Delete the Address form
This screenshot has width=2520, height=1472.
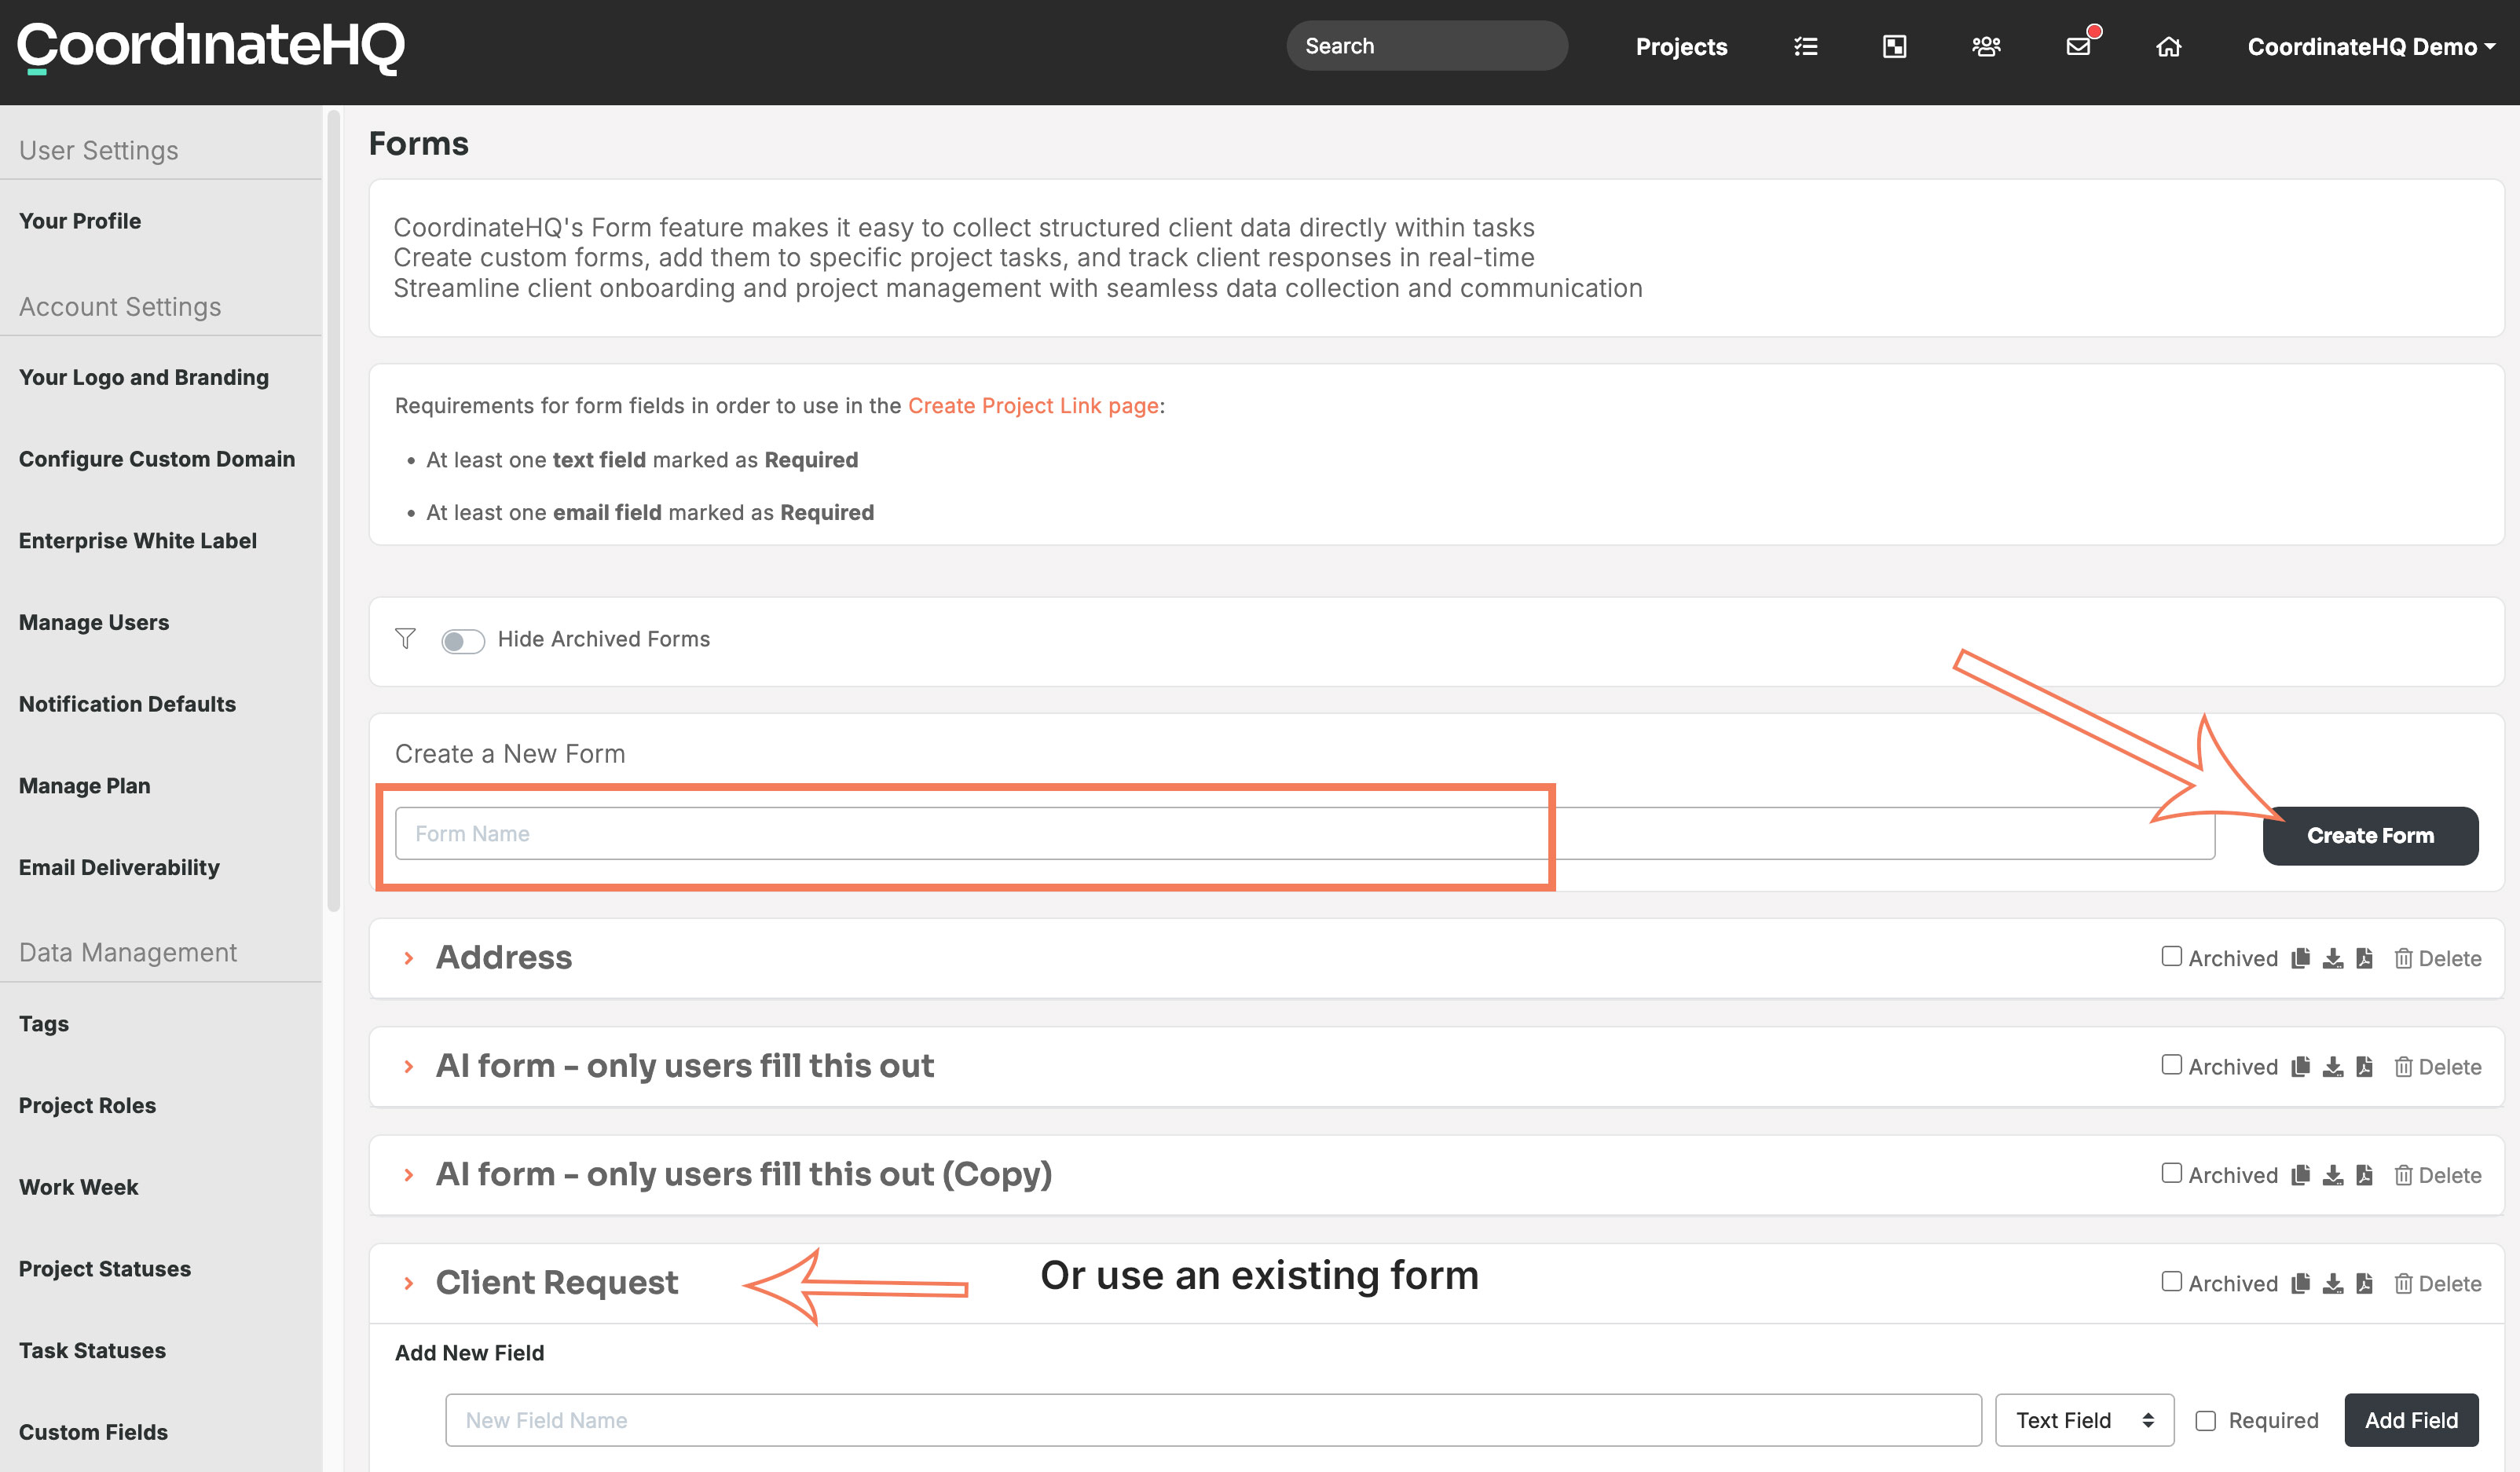coord(2438,958)
